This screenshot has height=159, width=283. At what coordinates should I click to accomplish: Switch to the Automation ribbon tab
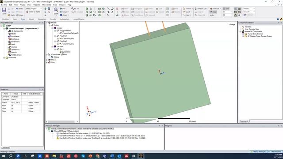pos(65,19)
